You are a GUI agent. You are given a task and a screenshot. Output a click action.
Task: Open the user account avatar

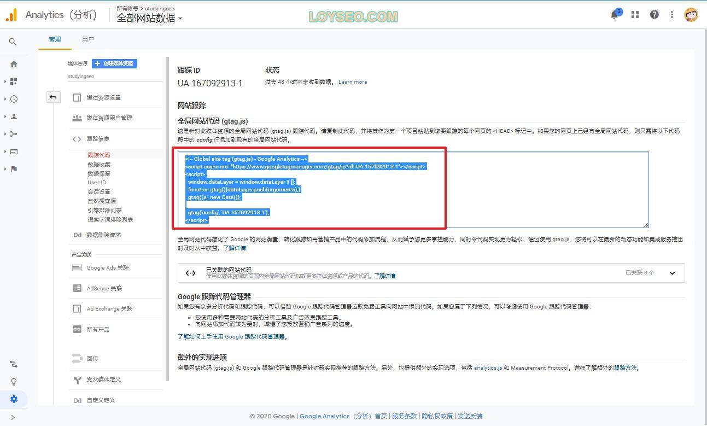[x=691, y=15]
